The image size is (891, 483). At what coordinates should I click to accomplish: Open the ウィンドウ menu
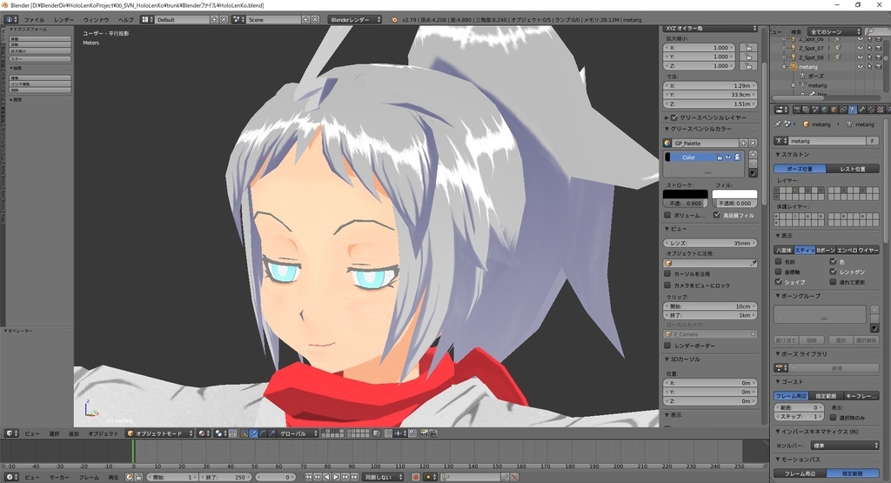click(x=96, y=19)
